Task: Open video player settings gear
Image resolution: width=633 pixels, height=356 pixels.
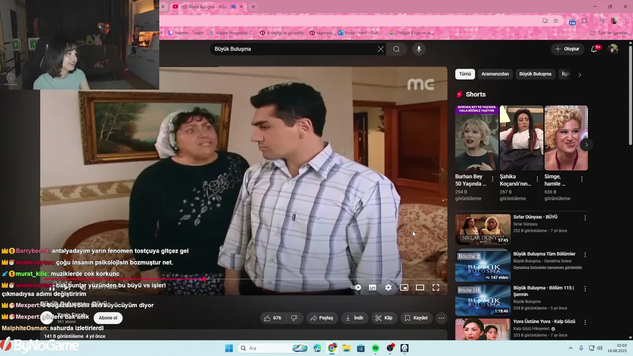Action: coord(388,287)
